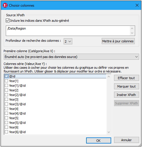Screen dimensions: 142x147
Task: Confirm the dialog with OK
Action: coord(99,141)
